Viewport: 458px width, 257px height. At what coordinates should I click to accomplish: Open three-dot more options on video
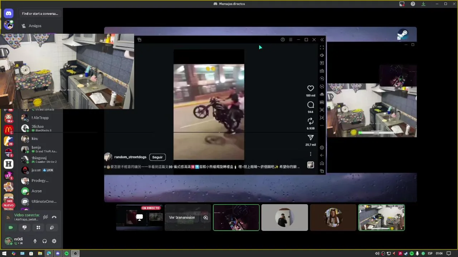pyautogui.click(x=311, y=154)
